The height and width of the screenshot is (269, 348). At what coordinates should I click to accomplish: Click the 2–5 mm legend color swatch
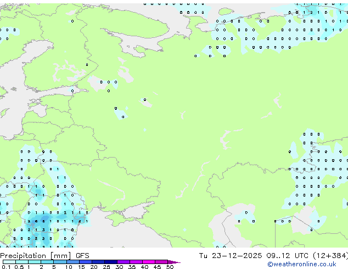(x=47, y=262)
